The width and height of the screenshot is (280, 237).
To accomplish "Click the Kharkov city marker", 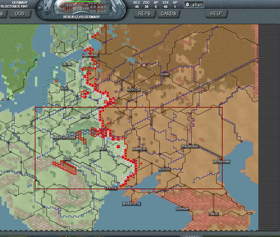I will coord(139,149).
